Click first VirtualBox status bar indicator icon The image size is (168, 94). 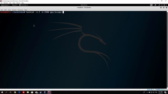tap(148, 90)
